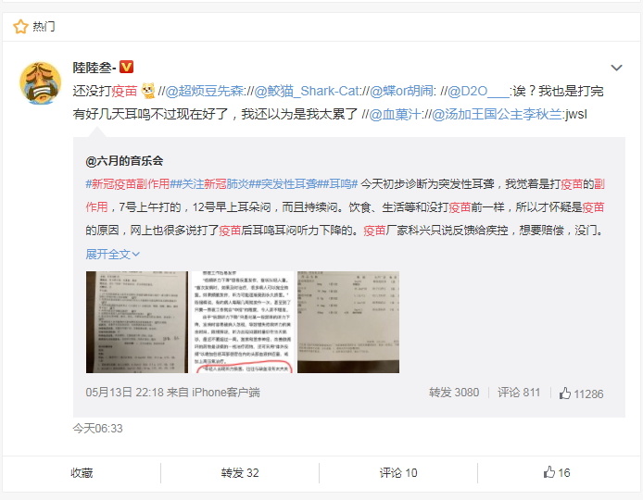Open the #新冠疫苗副作用# hashtag
This screenshot has width=643, height=500.
[128, 184]
